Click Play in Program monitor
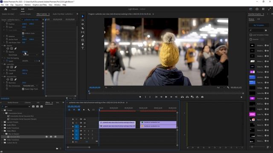This screenshot has width=273, height=153. pyautogui.click(x=166, y=97)
